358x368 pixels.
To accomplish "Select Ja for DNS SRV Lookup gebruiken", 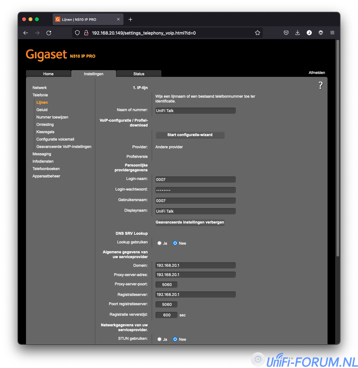I will click(x=159, y=243).
